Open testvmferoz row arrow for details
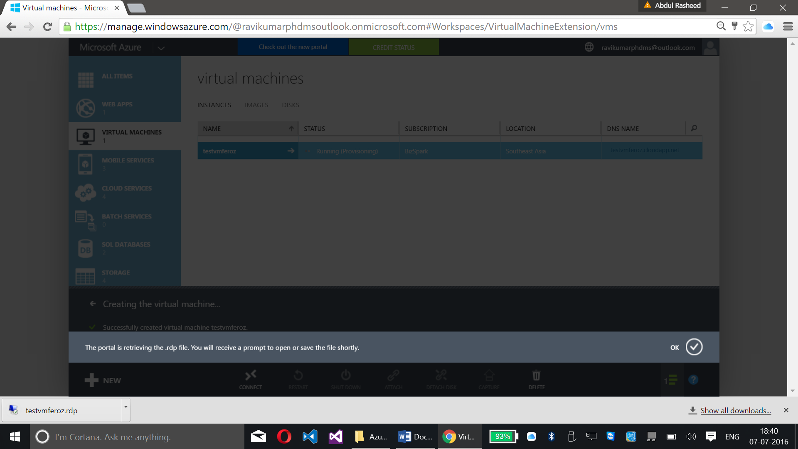 point(291,150)
